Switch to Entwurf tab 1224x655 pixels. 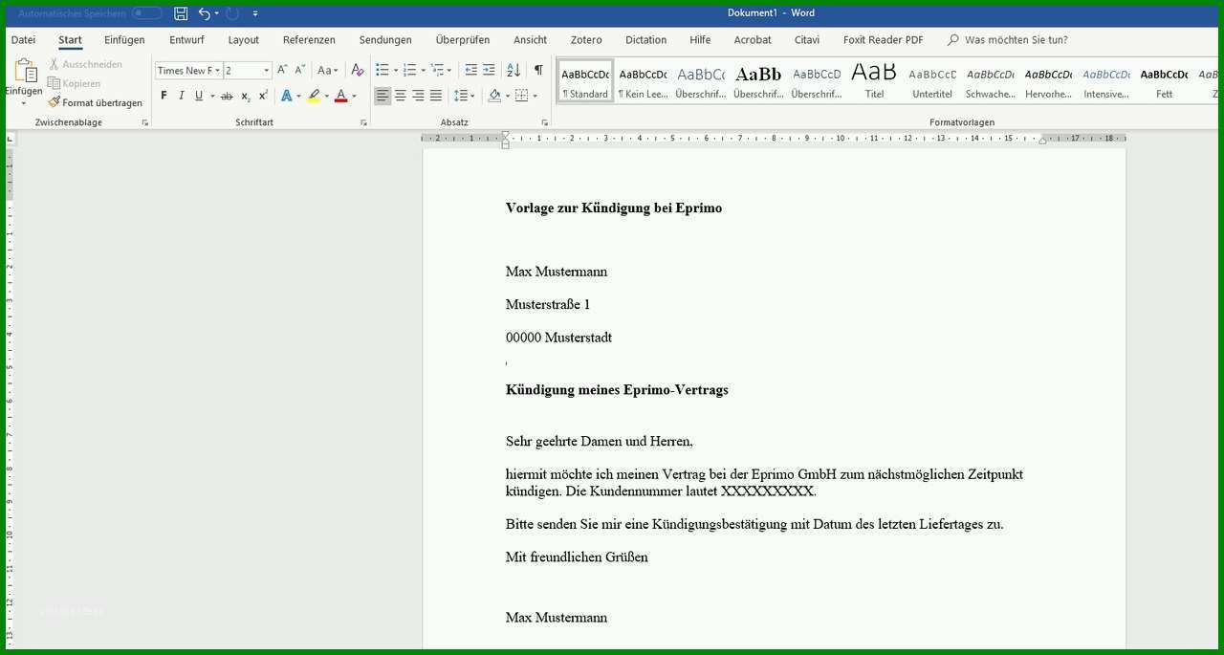186,40
